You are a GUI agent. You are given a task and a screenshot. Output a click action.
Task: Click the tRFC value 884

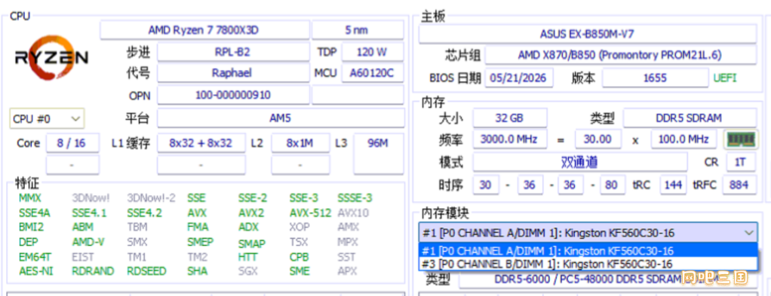pos(739,185)
